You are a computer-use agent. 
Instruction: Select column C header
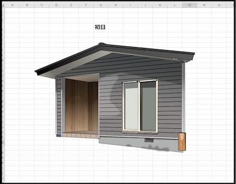tap(42, 5)
